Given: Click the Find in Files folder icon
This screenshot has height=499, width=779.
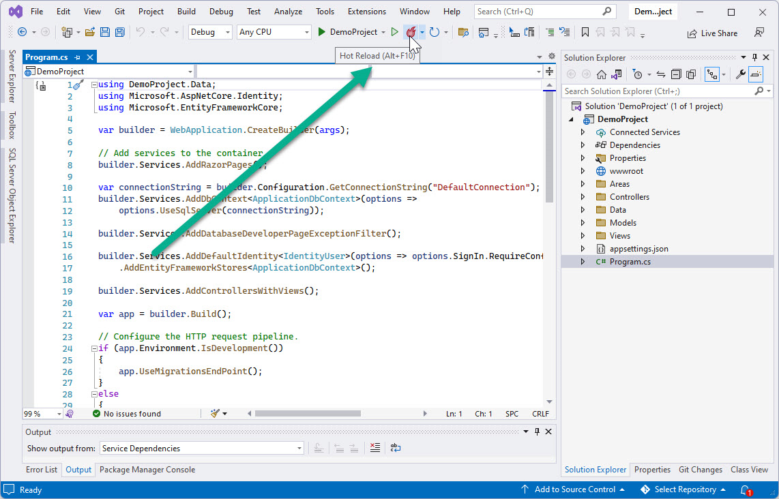Looking at the screenshot, I should tap(463, 32).
